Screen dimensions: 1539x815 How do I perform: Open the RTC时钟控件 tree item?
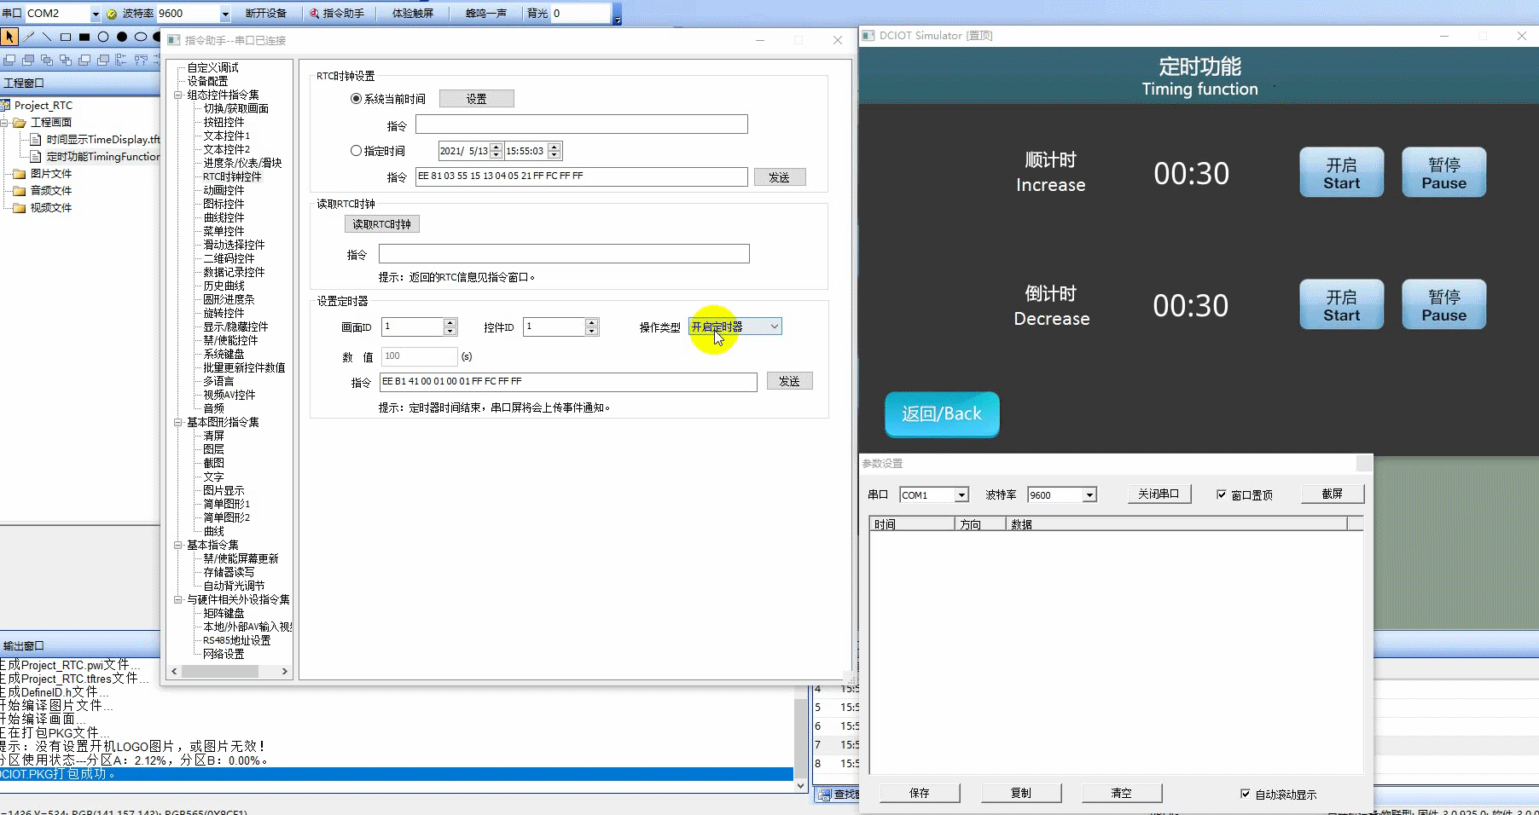(232, 176)
